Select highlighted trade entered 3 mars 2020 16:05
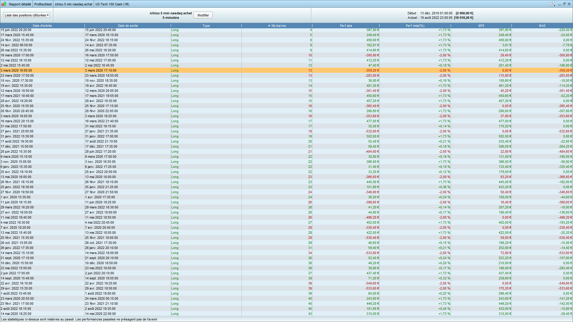 [16, 71]
